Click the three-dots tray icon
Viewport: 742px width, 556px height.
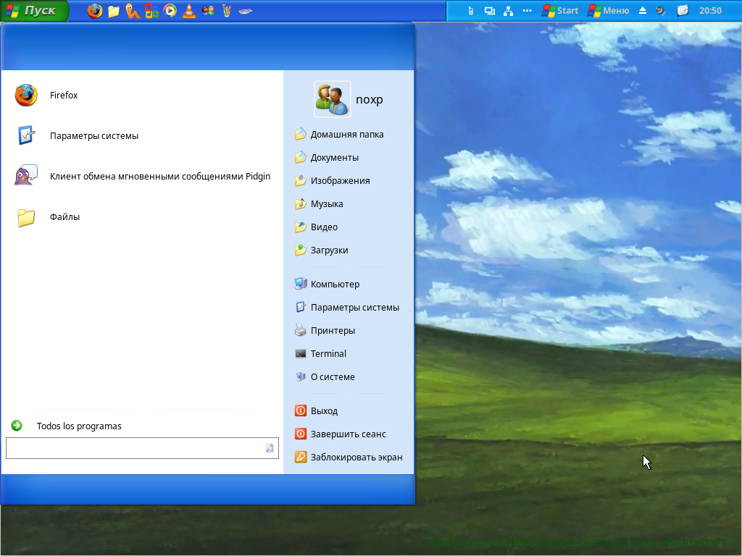tap(527, 11)
